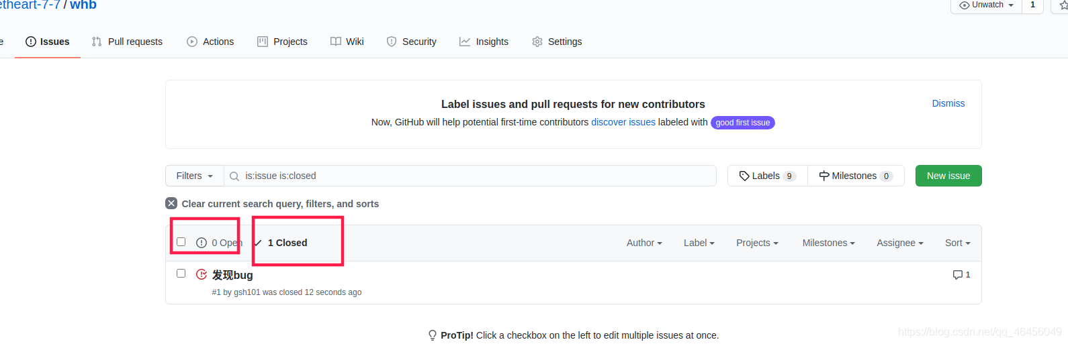Click the Labels tag icon

coord(744,176)
